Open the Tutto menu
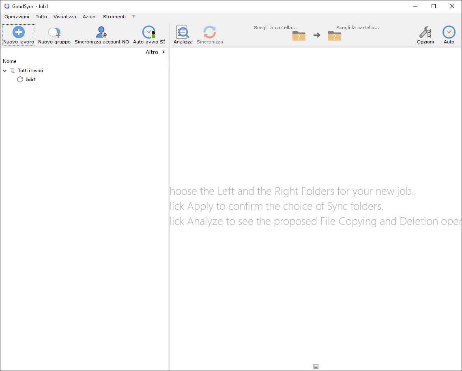 point(41,17)
